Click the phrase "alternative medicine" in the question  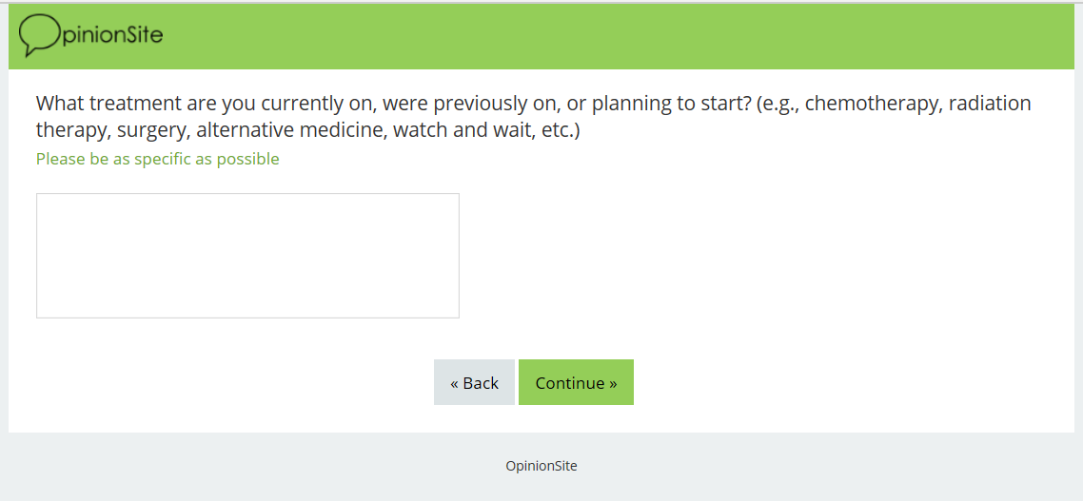290,130
